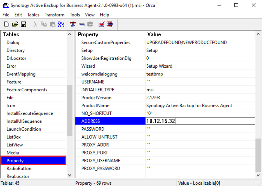The width and height of the screenshot is (262, 186).
Task: Select the Feature table
Action: tap(33, 82)
